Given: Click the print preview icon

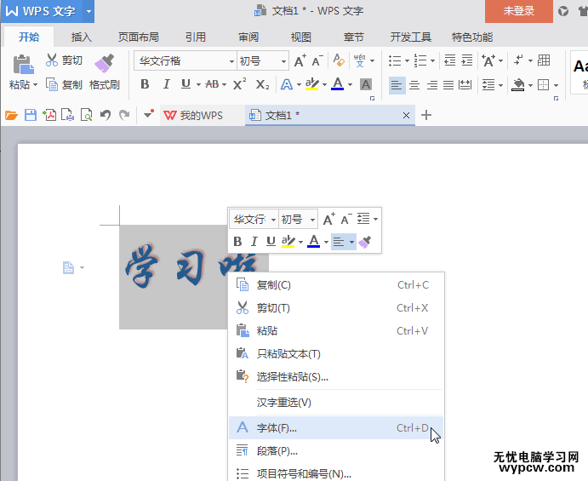Looking at the screenshot, I should pyautogui.click(x=87, y=115).
